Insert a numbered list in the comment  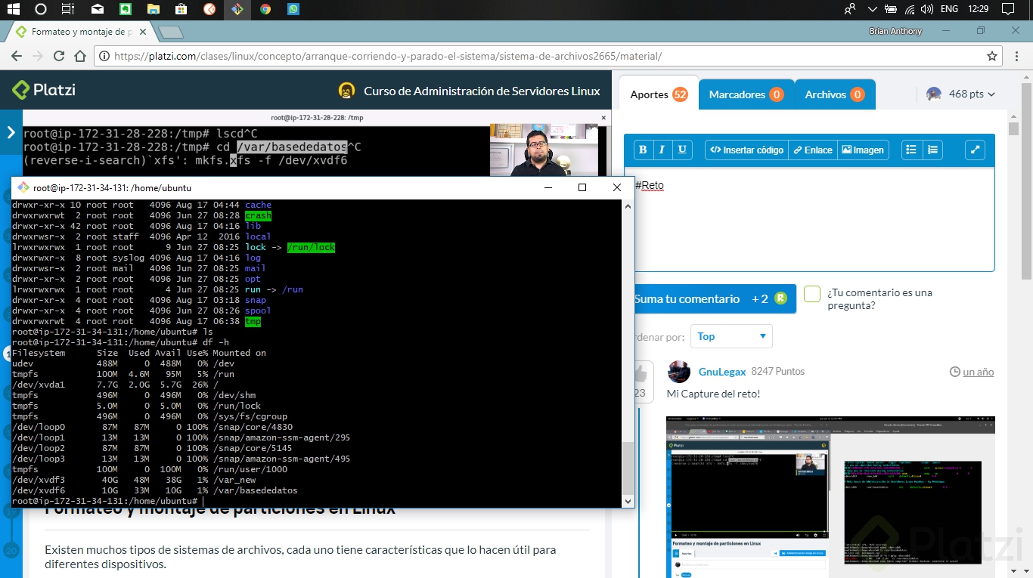pos(932,150)
